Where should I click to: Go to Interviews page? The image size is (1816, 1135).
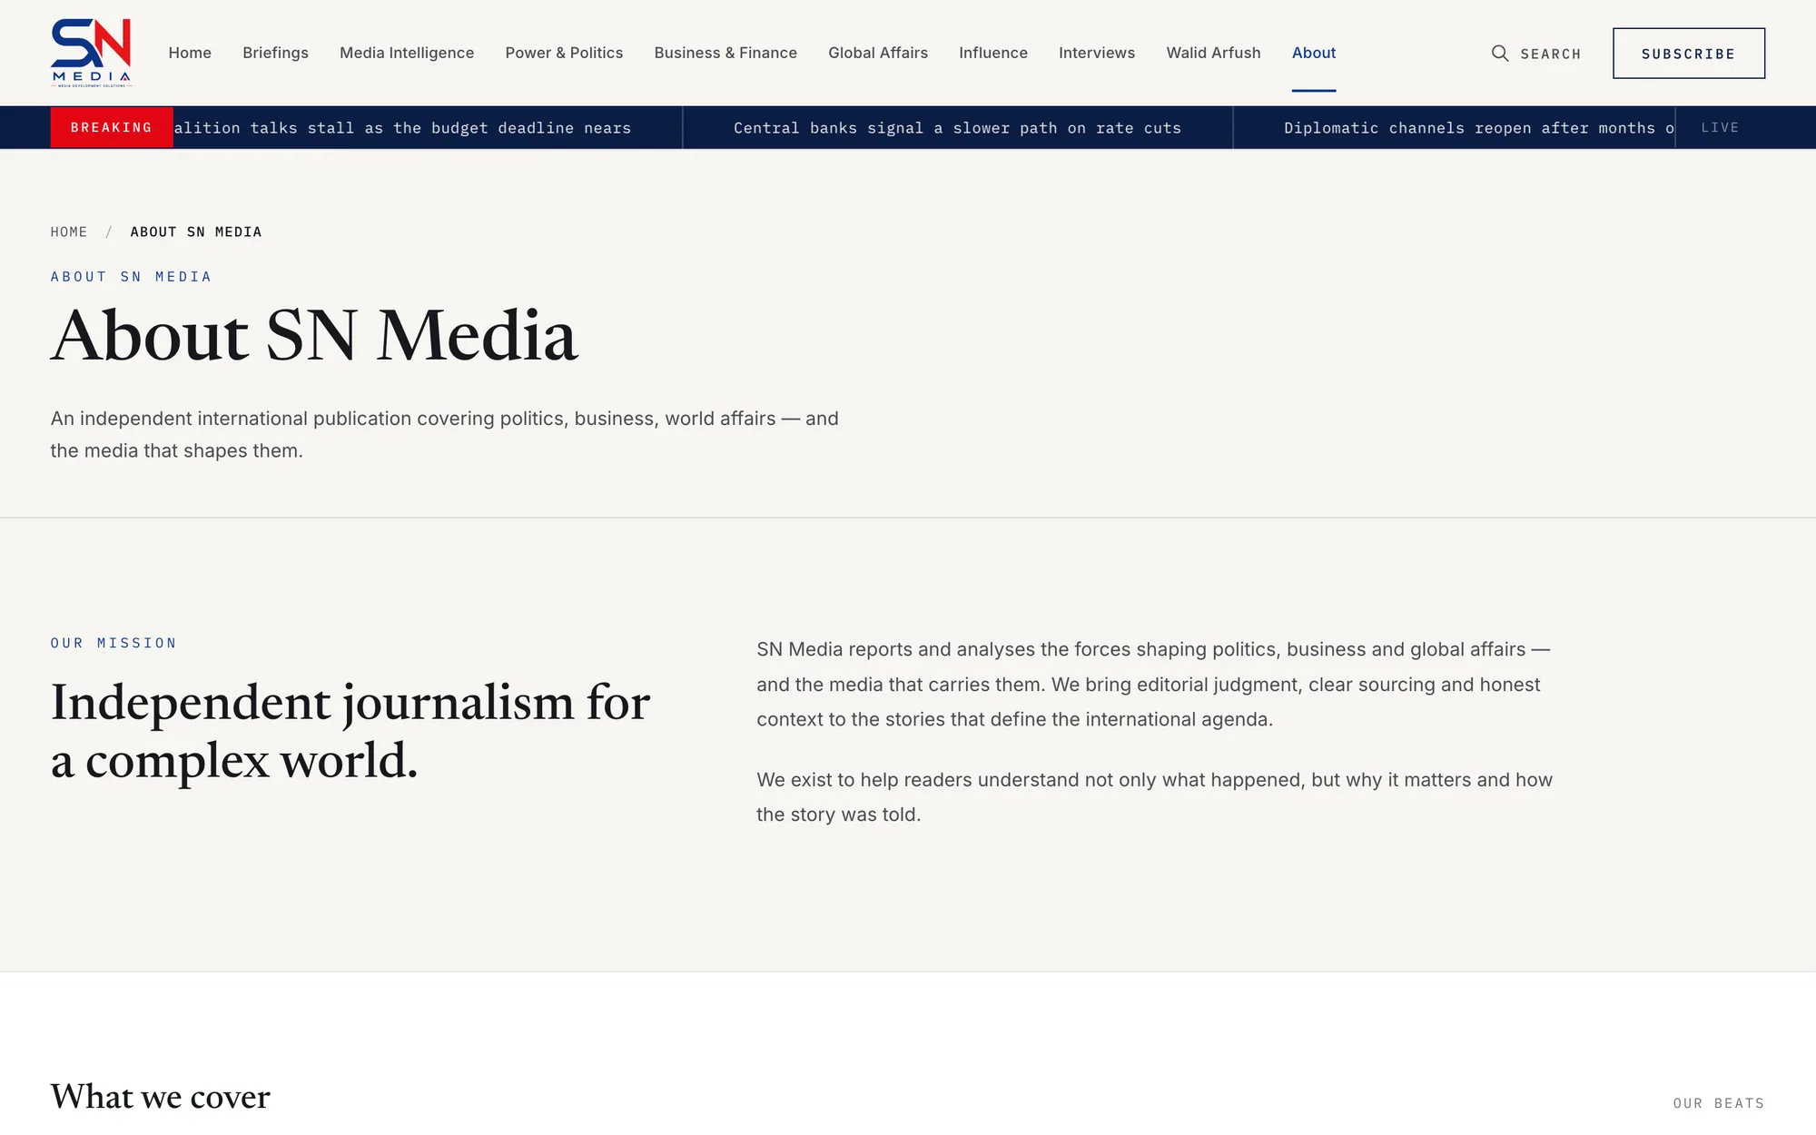[1097, 53]
